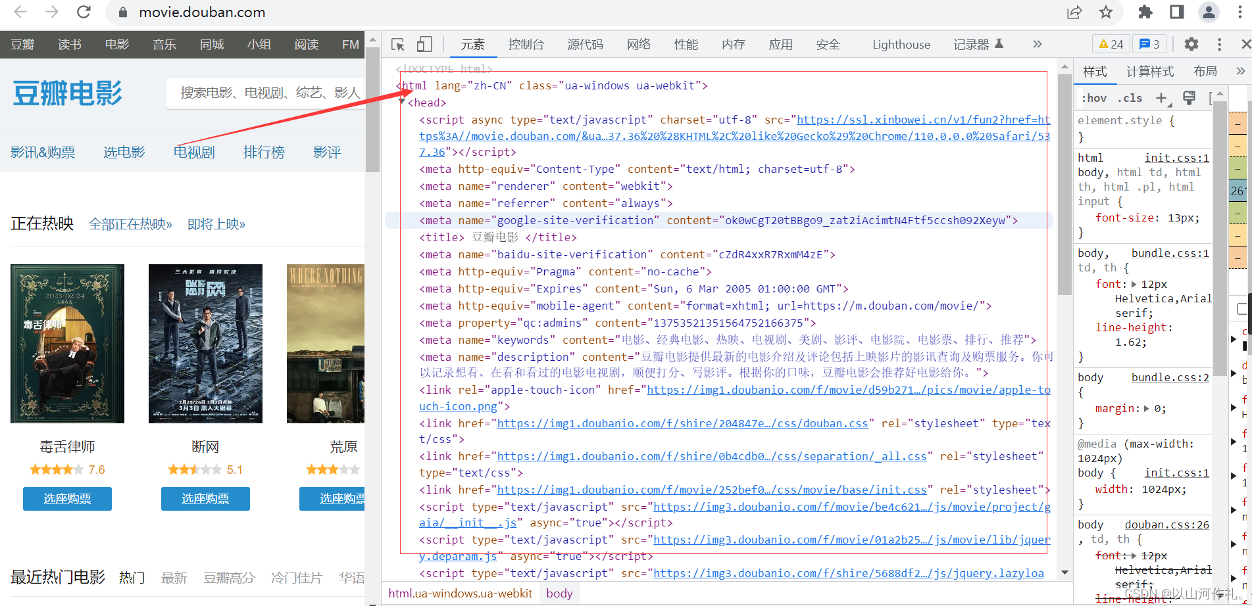Select the 样式 Styles pane tab
1252x606 pixels.
[1095, 71]
